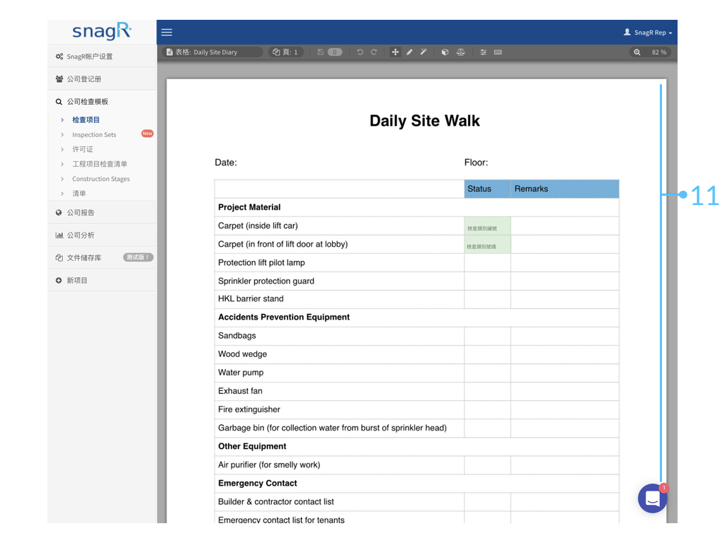Image resolution: width=725 pixels, height=543 pixels.
Task: Click the New badge on Inspection Sets
Action: [147, 134]
